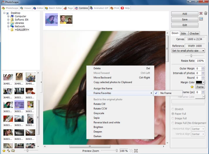
Task: Click the red X remove photo icon
Action: [201, 14]
